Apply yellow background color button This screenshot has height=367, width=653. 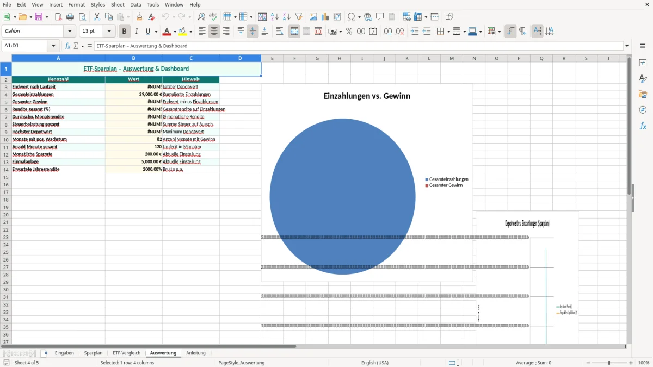183,32
